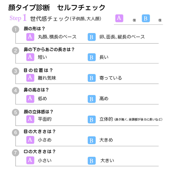Image resolution: width=171 pixels, height=171 pixels.
Task: Click question number 7 circle
Action: [x=15, y=153]
